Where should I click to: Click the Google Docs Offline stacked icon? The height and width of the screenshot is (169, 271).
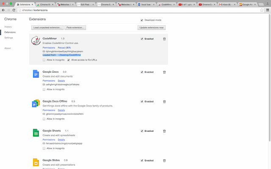point(36,103)
